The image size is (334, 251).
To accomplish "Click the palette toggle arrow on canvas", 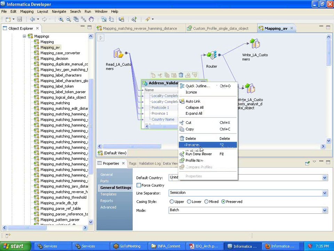I will coord(101,38).
